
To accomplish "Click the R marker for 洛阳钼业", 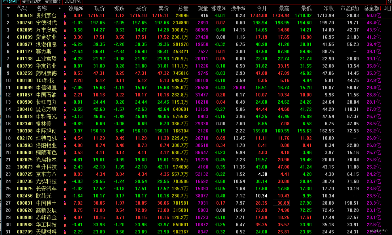I will pos(65,146).
